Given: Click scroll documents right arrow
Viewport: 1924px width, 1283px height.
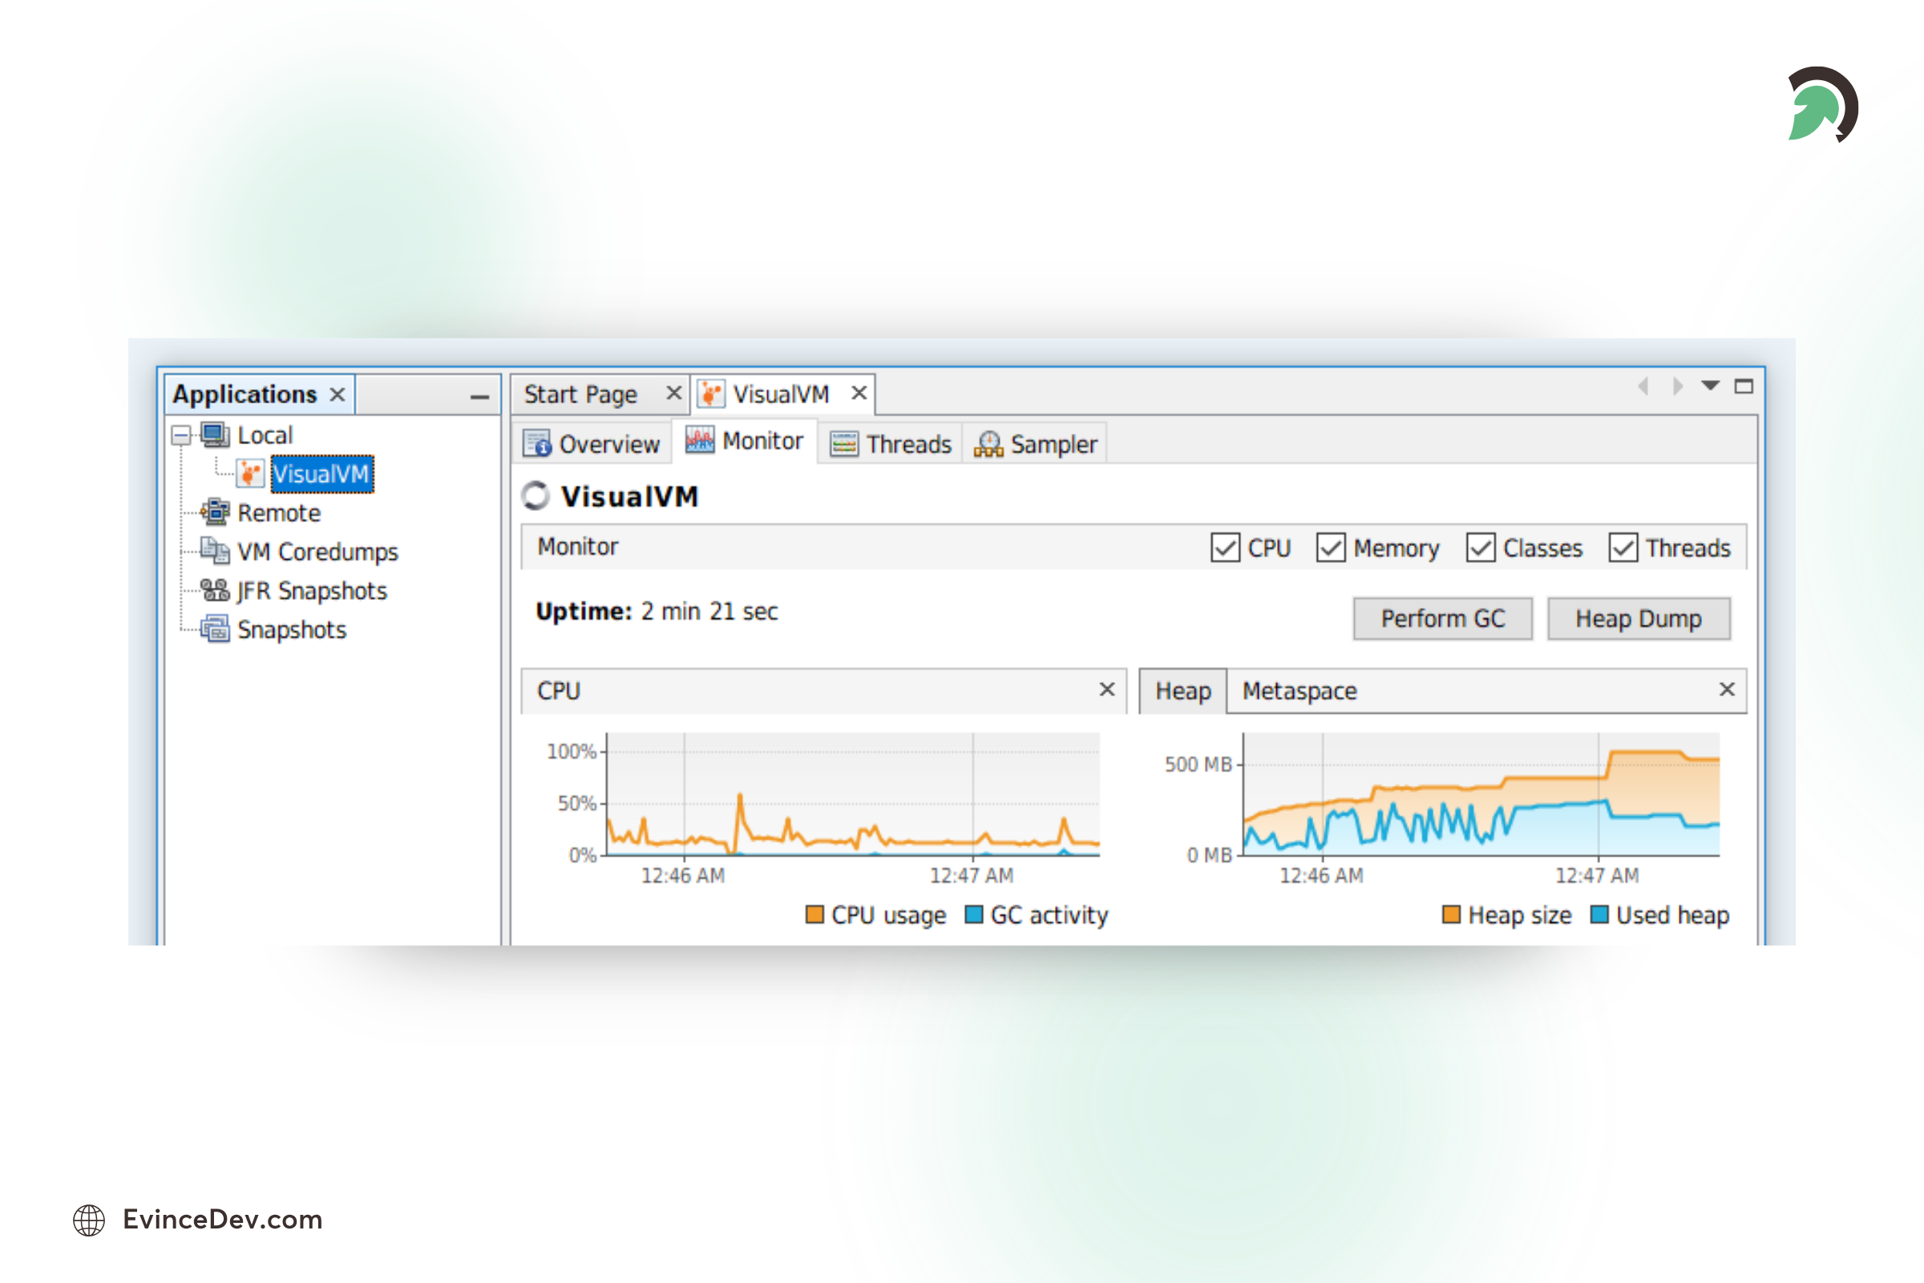Looking at the screenshot, I should point(1678,387).
